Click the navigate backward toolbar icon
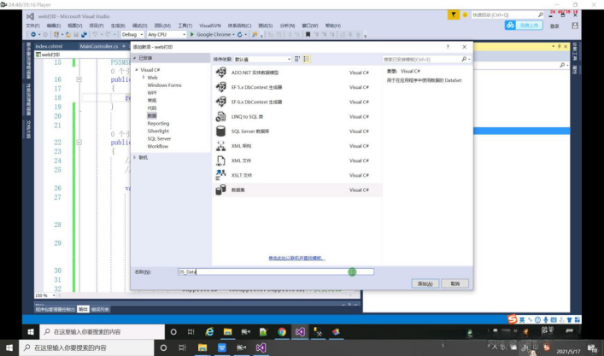This screenshot has width=604, height=356. (x=33, y=34)
